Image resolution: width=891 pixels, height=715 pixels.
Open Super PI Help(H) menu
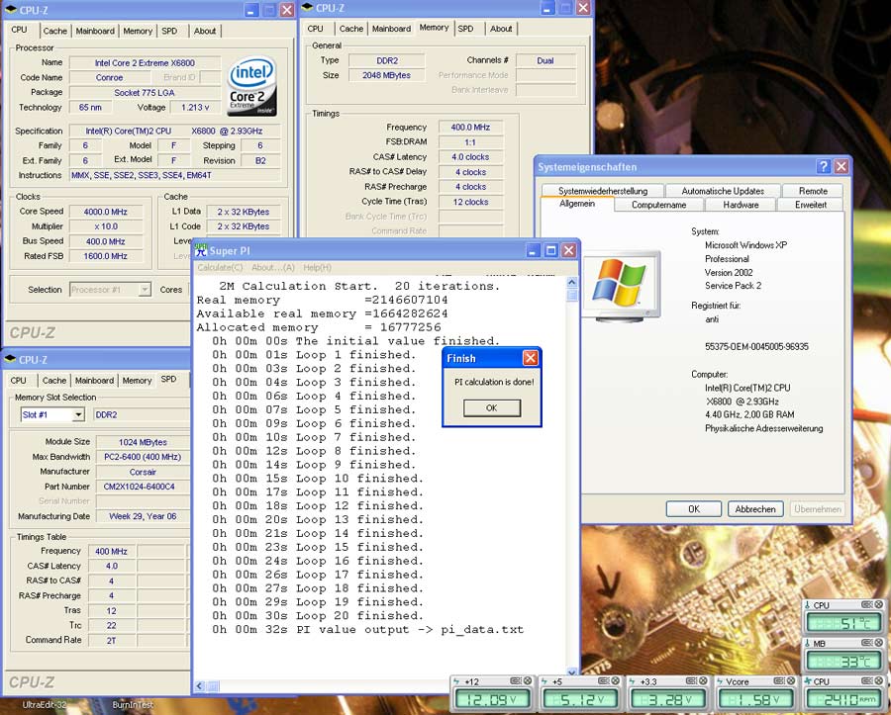click(x=317, y=267)
